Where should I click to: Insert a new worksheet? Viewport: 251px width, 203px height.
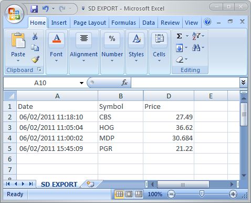click(91, 184)
